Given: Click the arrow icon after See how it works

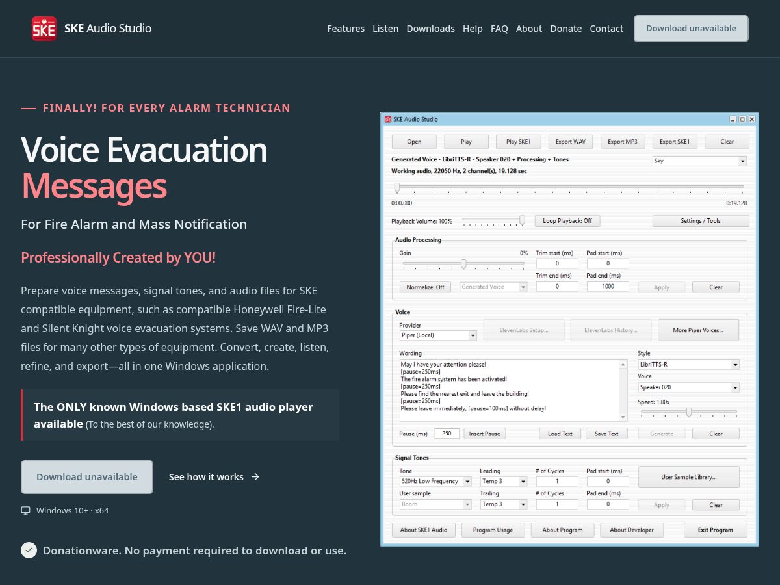Looking at the screenshot, I should click(255, 476).
